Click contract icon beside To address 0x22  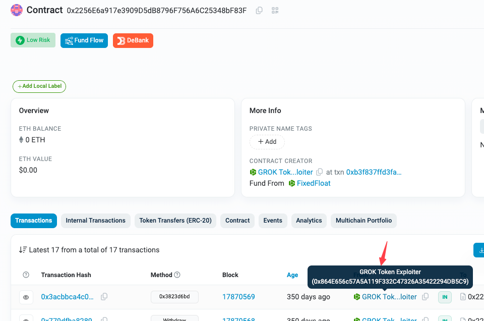pyautogui.click(x=463, y=297)
